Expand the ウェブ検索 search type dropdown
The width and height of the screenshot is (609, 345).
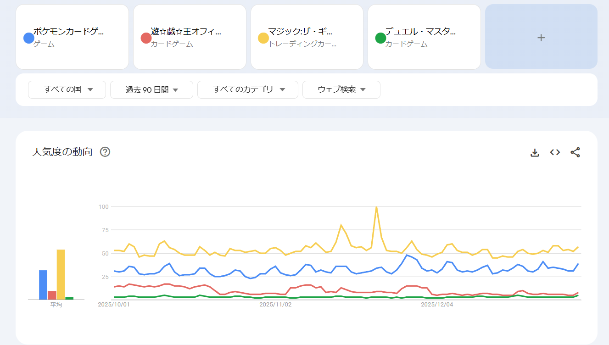pyautogui.click(x=341, y=89)
